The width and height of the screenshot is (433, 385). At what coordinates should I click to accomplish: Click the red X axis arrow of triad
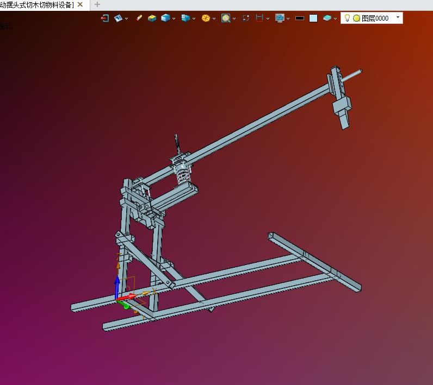(127, 298)
